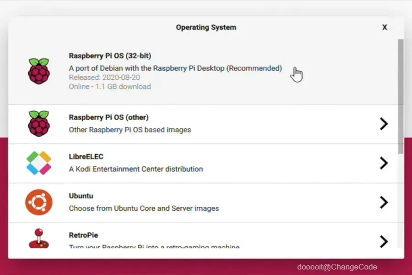Screen dimensions: 412x275
Task: Click the vertical scrollbar thumb in OS list
Action: [401, 96]
